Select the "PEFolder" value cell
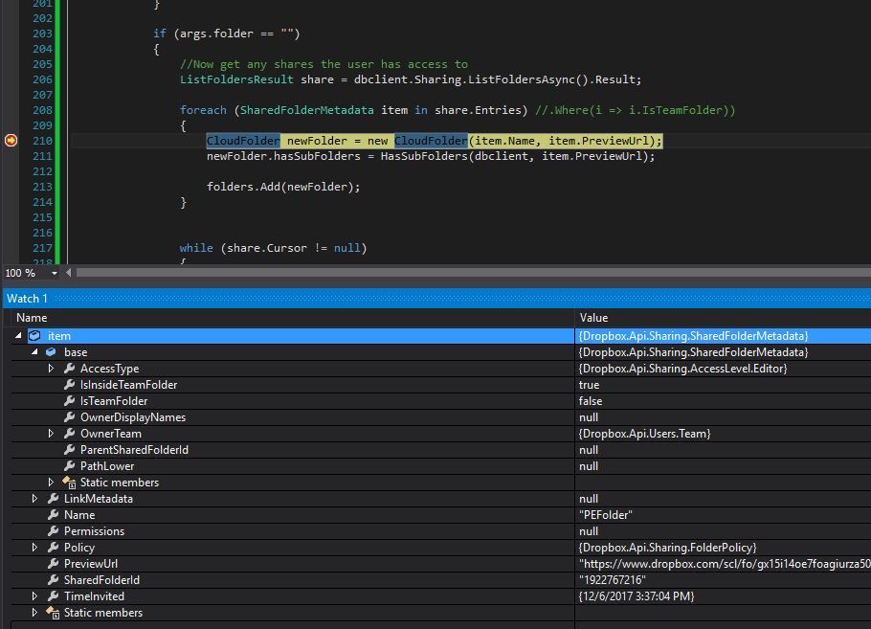871x629 pixels. 605,515
